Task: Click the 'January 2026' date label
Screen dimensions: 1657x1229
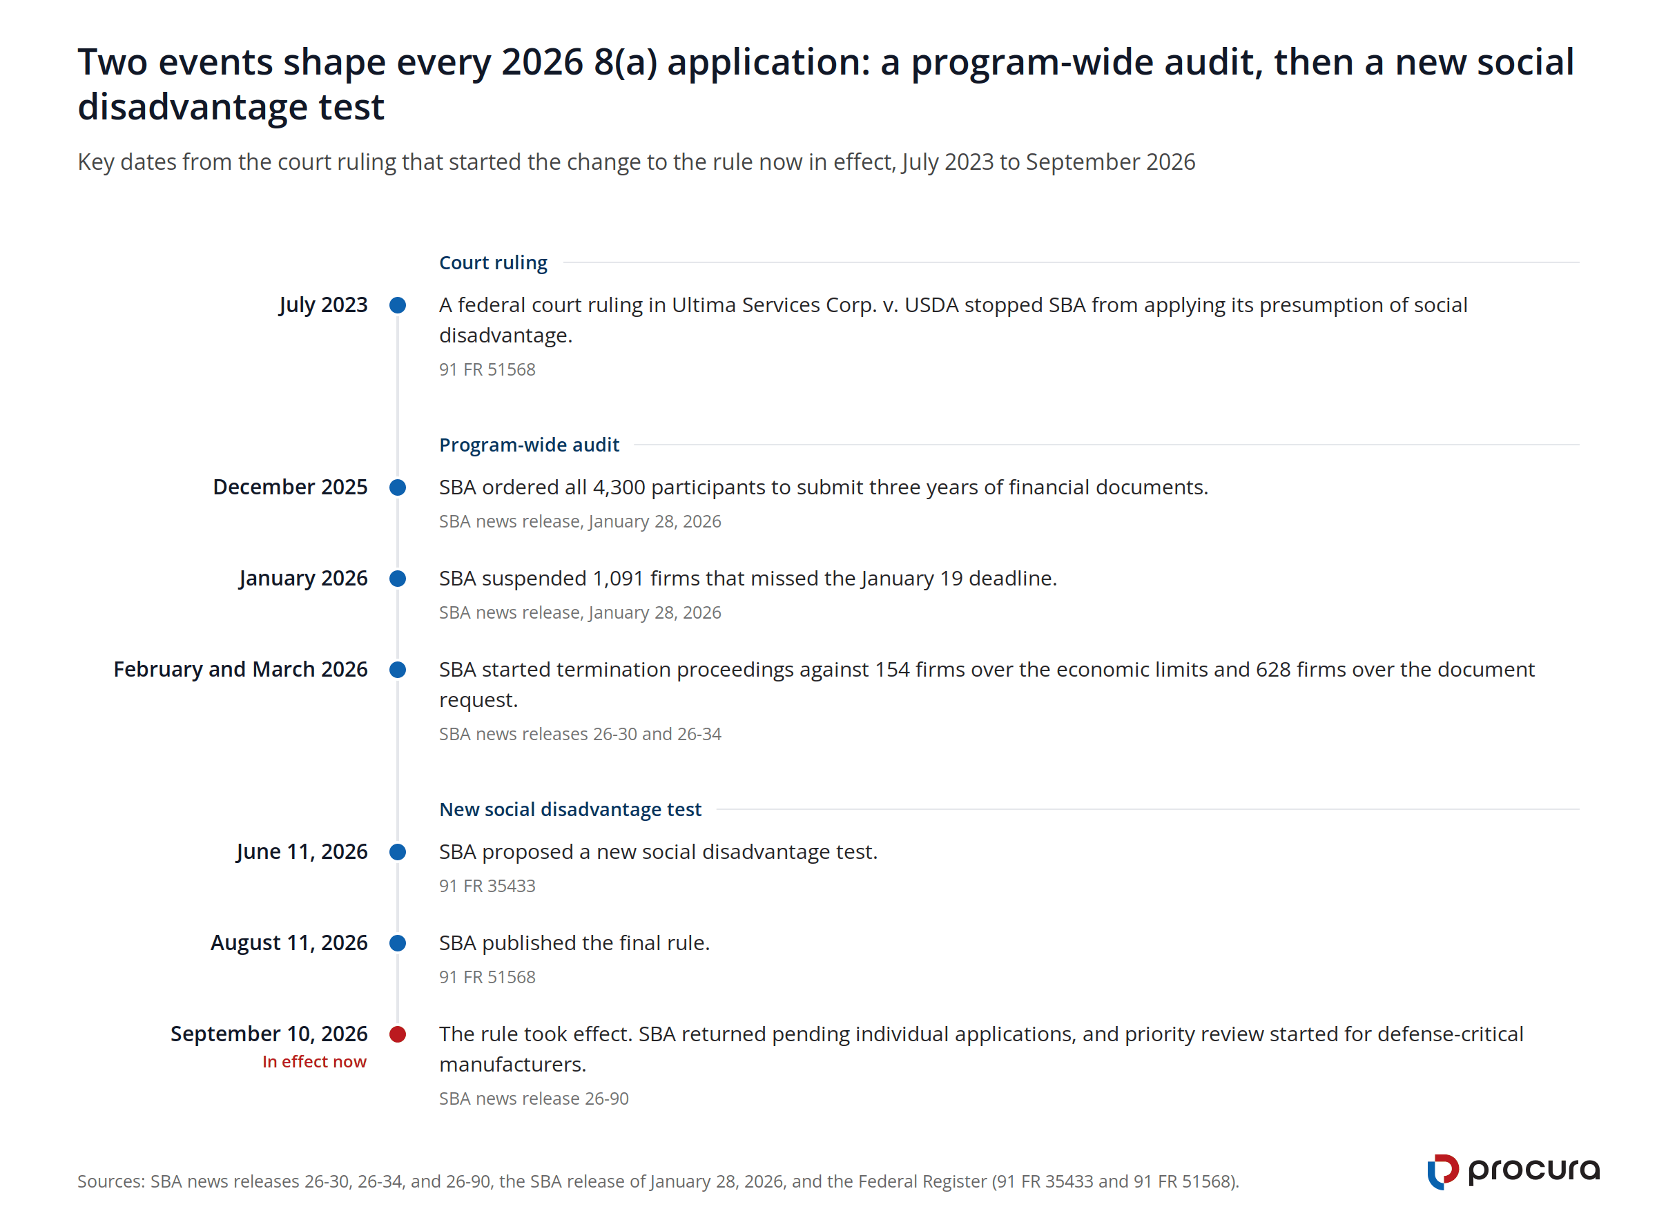Action: pyautogui.click(x=302, y=578)
